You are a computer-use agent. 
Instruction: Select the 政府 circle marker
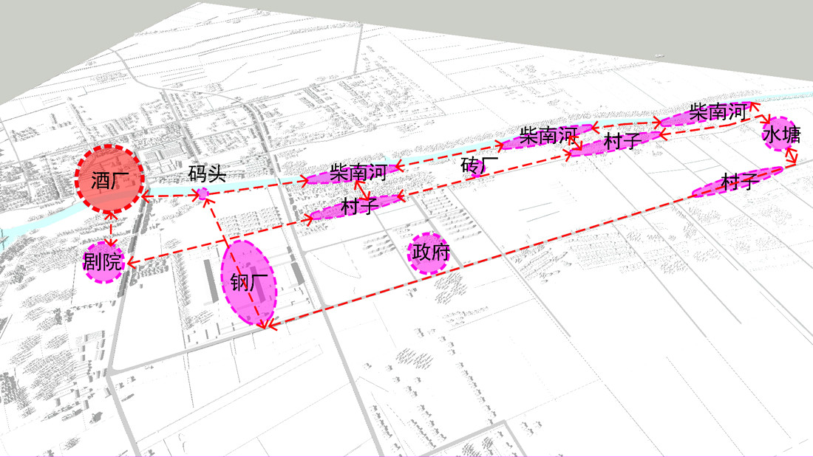pyautogui.click(x=430, y=253)
